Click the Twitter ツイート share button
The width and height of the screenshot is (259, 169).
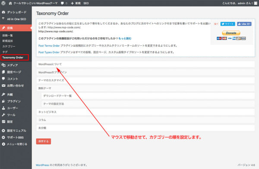coord(227,24)
